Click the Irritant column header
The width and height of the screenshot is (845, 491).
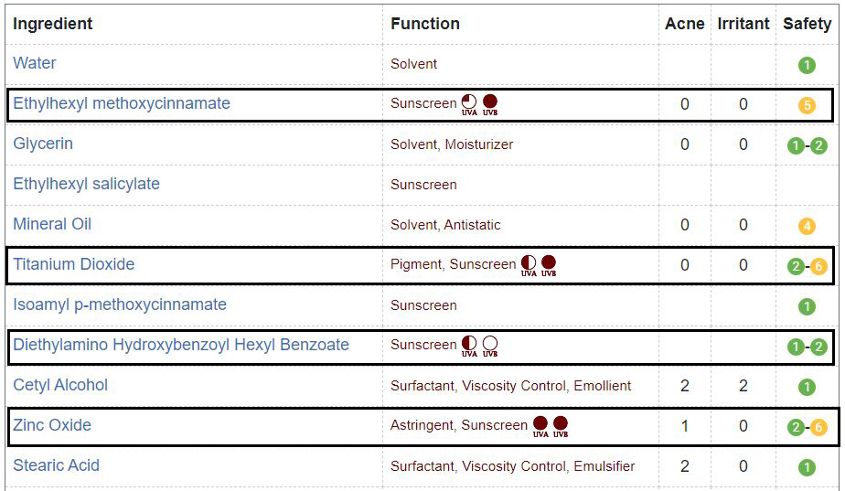coord(743,24)
